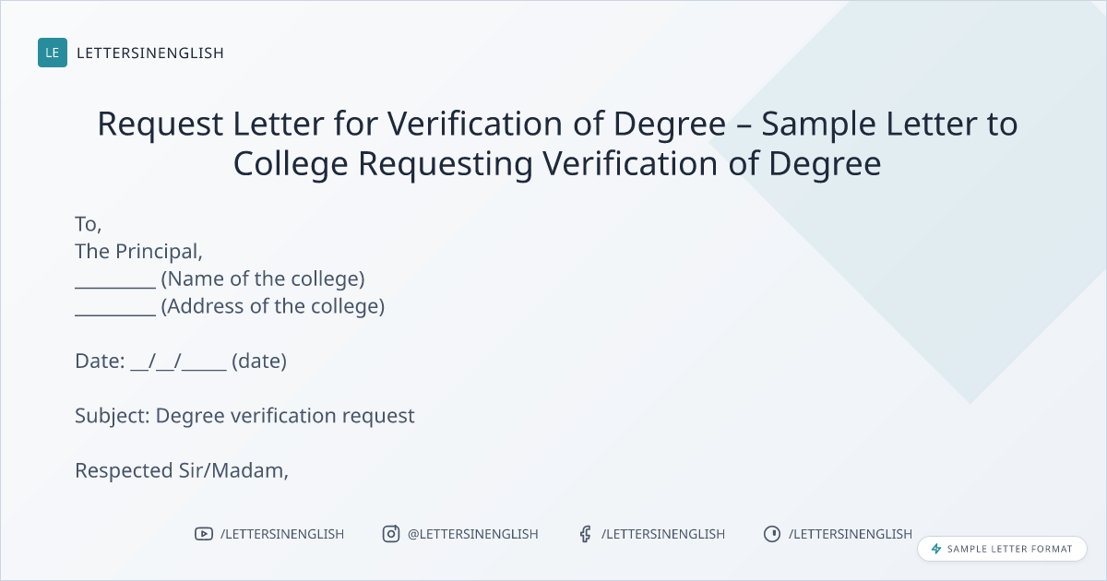Click the LE logo icon

click(x=53, y=53)
